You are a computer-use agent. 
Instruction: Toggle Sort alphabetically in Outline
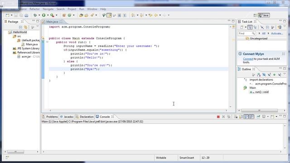259,75
